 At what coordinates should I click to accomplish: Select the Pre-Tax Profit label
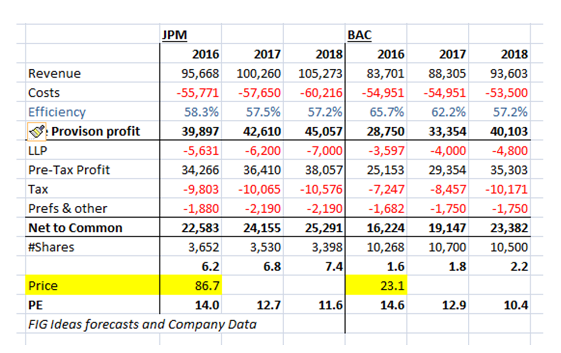(x=69, y=170)
